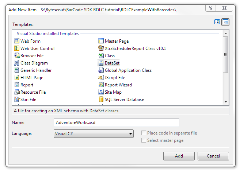Image resolution: width=240 pixels, height=171 pixels.
Task: Choose the Browser File template icon
Action: pyautogui.click(x=17, y=56)
